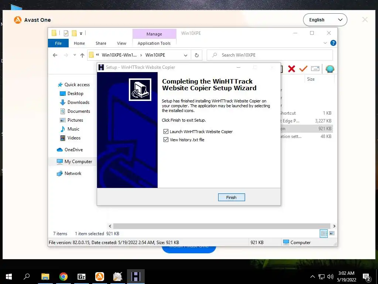Click Win10XPE breadcrumb in address bar
378x284 pixels.
(x=155, y=55)
